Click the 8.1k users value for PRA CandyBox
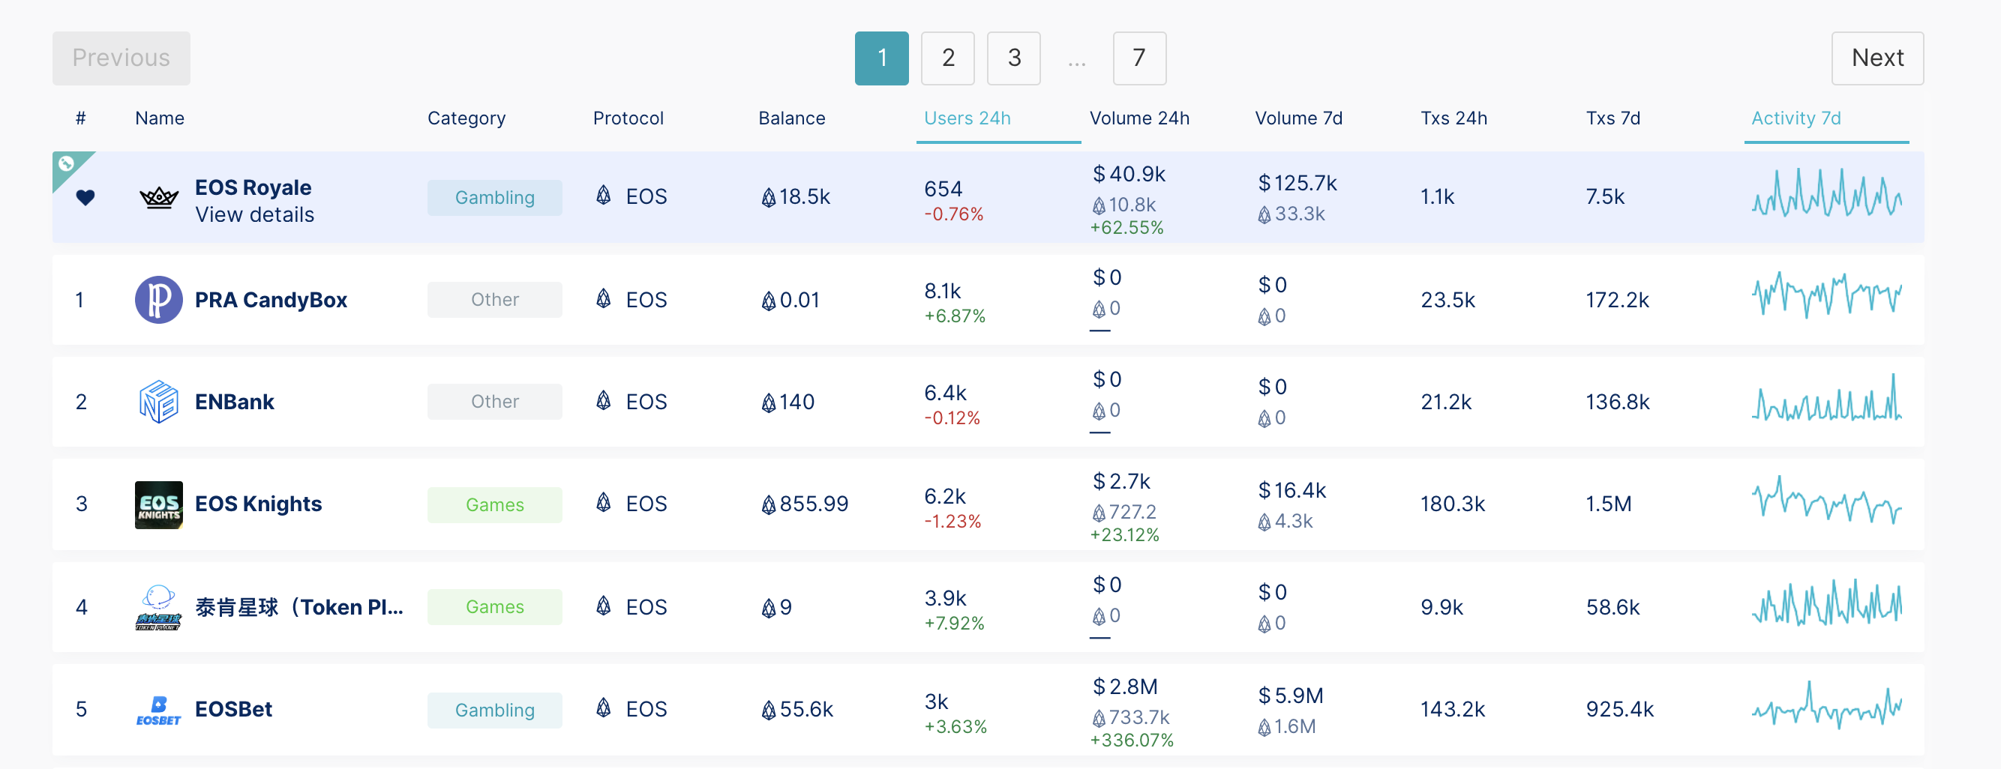The image size is (2001, 769). [942, 291]
